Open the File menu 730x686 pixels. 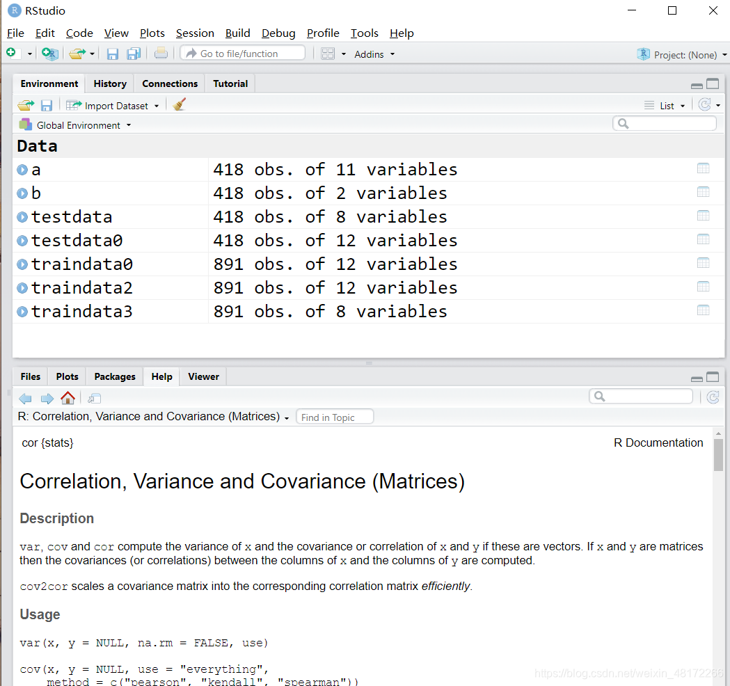[15, 33]
